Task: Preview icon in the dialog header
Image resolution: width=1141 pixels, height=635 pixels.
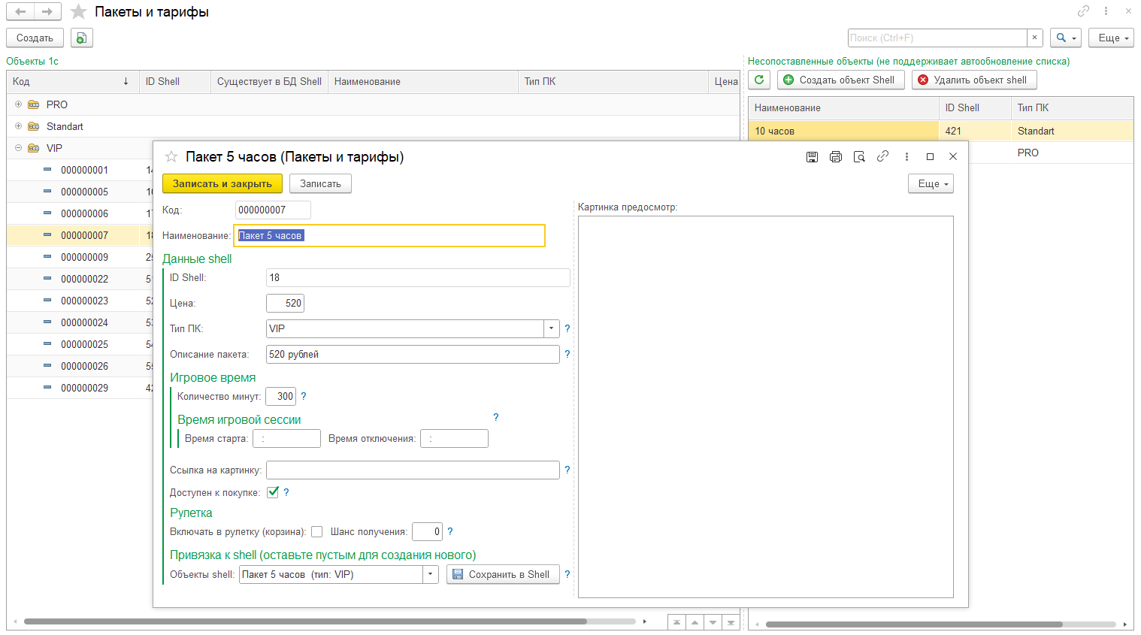Action: [x=859, y=156]
